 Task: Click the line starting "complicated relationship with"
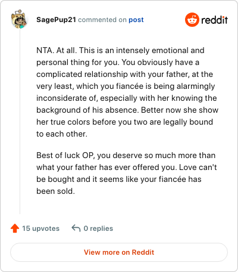[x=124, y=74]
